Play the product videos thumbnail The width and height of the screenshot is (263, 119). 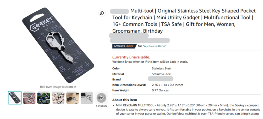(101, 98)
